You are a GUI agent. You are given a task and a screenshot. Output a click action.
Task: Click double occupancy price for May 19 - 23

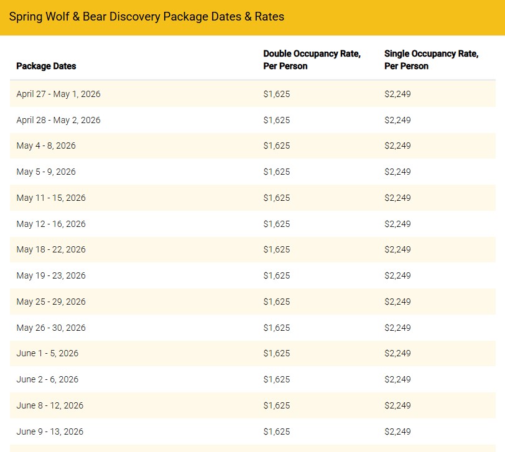[x=276, y=275]
